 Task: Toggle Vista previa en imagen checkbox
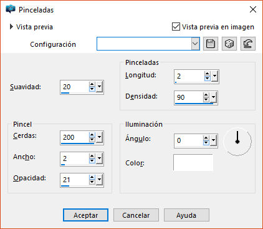176,27
